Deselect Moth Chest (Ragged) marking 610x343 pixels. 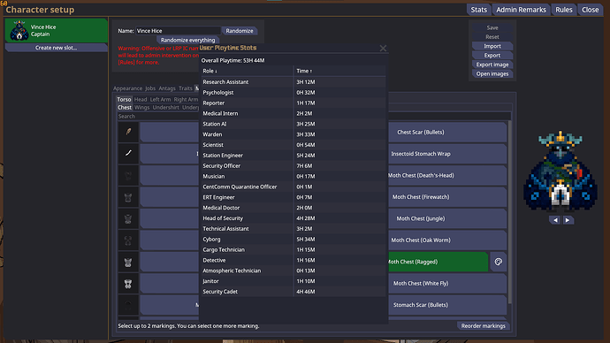(x=438, y=262)
